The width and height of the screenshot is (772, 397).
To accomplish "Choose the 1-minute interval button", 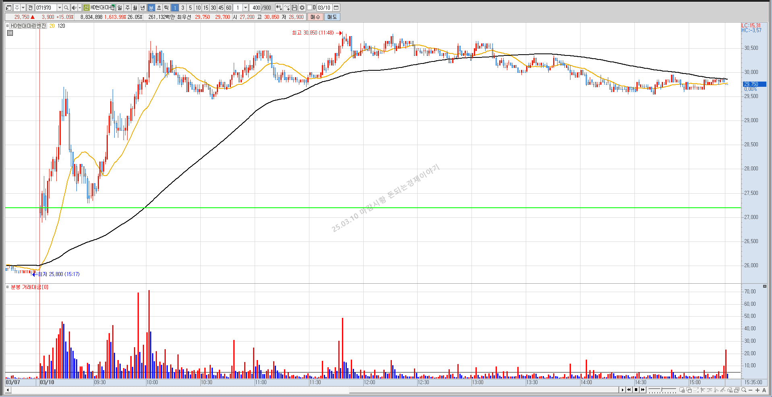I will pyautogui.click(x=175, y=8).
